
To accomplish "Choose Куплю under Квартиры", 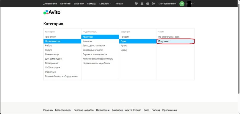I will [x=138, y=45].
